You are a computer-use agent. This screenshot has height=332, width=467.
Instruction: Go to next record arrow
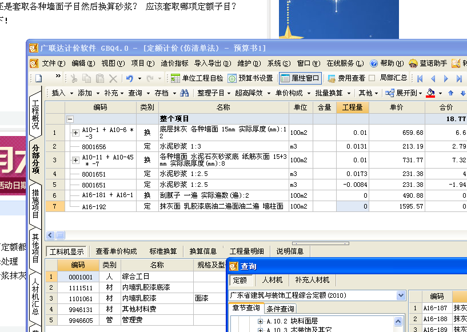(x=446, y=79)
